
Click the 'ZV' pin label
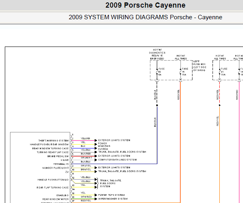point(67,172)
